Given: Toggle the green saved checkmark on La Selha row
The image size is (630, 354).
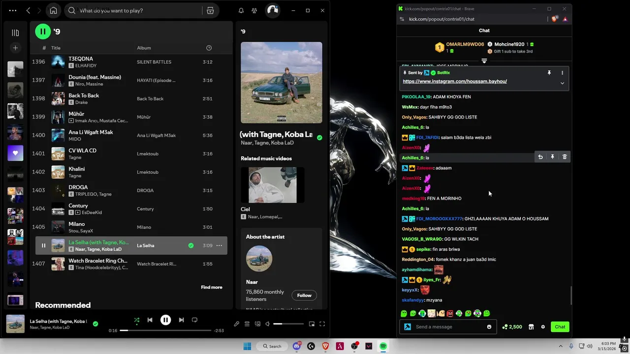Looking at the screenshot, I should (x=191, y=245).
